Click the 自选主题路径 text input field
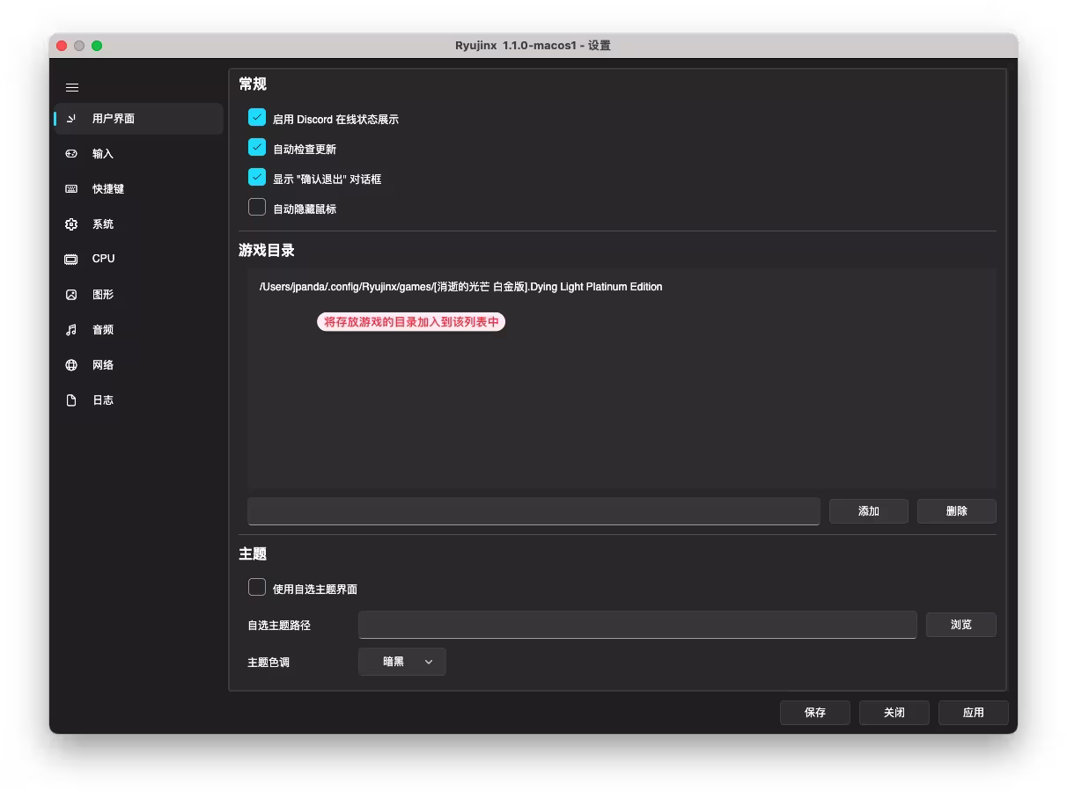The image size is (1067, 799). pyautogui.click(x=637, y=625)
